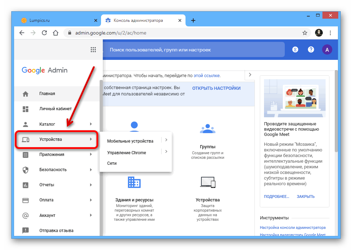Click the Приложения grid icon
The width and height of the screenshot is (352, 250).
tap(26, 155)
